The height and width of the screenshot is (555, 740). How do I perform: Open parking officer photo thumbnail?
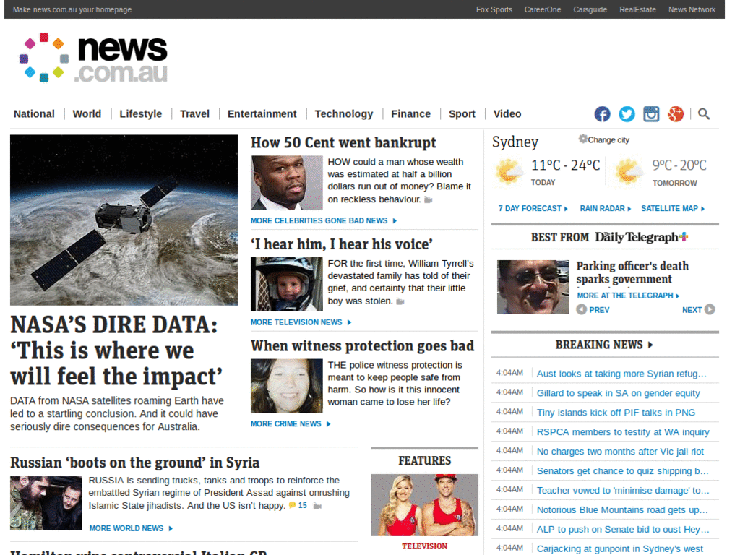(x=533, y=287)
